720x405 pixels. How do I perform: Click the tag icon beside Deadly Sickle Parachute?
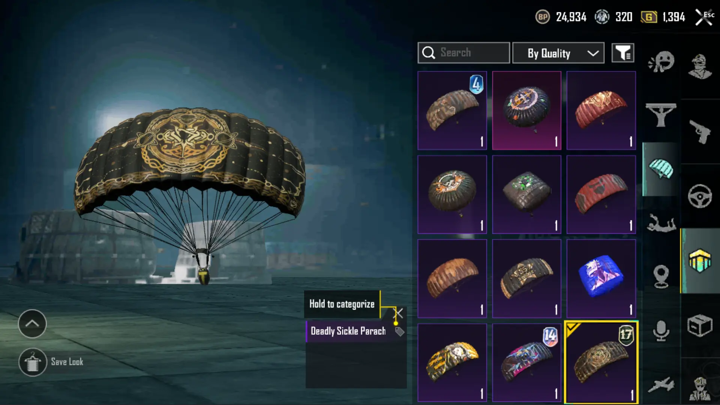coord(399,331)
